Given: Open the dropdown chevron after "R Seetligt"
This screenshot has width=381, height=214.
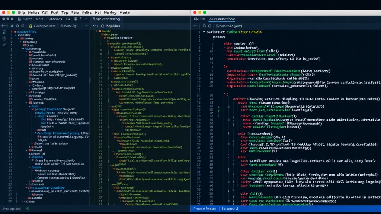Looking at the screenshot, I should pos(86,26).
